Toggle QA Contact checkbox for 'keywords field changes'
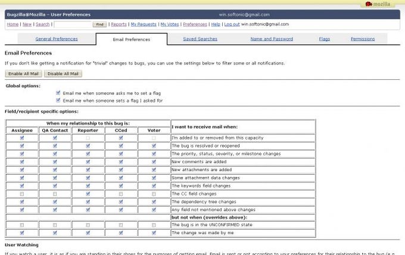The image size is (405, 255). click(x=55, y=186)
